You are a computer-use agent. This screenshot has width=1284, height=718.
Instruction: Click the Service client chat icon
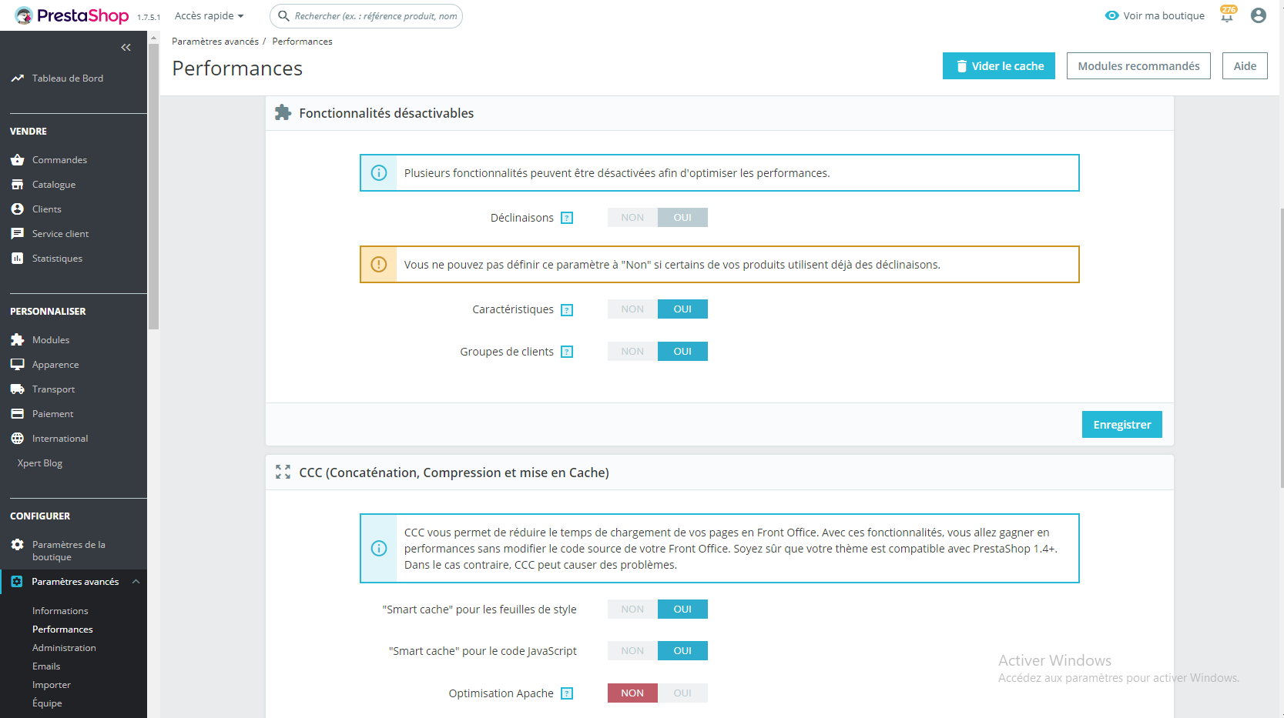[17, 234]
